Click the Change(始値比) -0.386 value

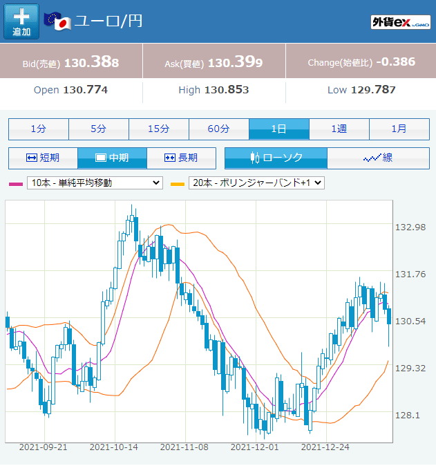361,62
